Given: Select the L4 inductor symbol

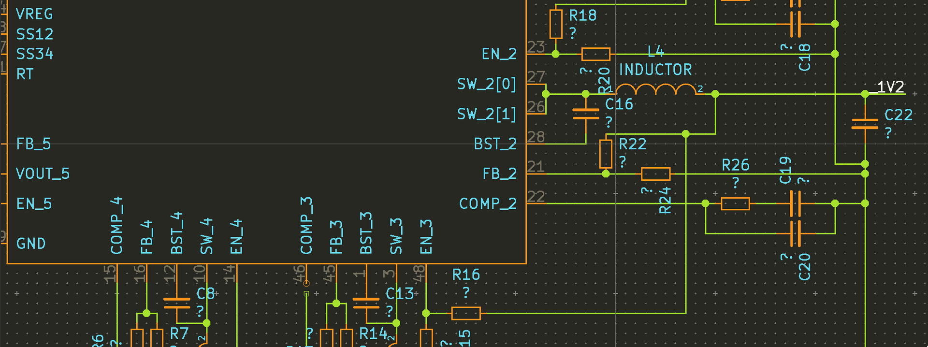Looking at the screenshot, I should pyautogui.click(x=655, y=90).
